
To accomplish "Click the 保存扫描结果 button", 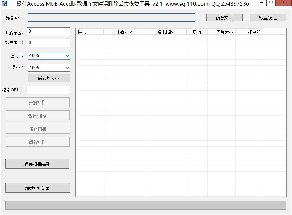I will (x=37, y=164).
